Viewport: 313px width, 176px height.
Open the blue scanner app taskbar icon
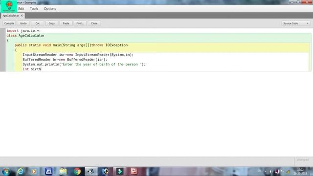click(x=49, y=172)
